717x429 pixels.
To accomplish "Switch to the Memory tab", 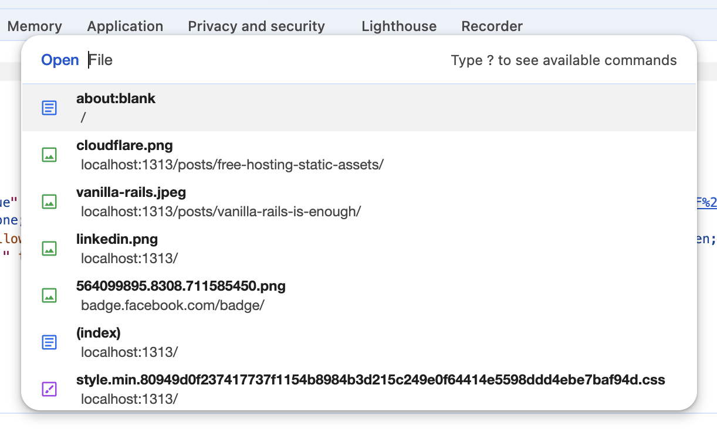I will [x=35, y=26].
